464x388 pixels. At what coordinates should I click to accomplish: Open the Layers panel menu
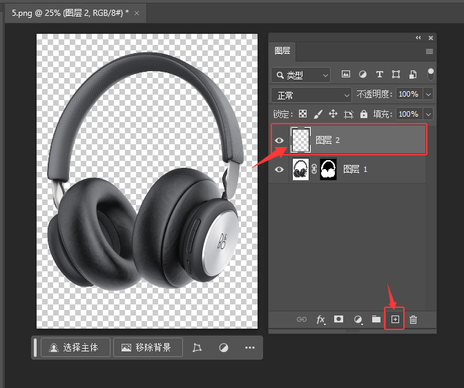click(429, 52)
